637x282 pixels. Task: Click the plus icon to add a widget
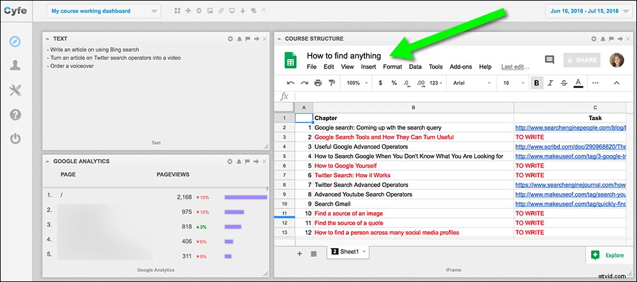pos(188,11)
